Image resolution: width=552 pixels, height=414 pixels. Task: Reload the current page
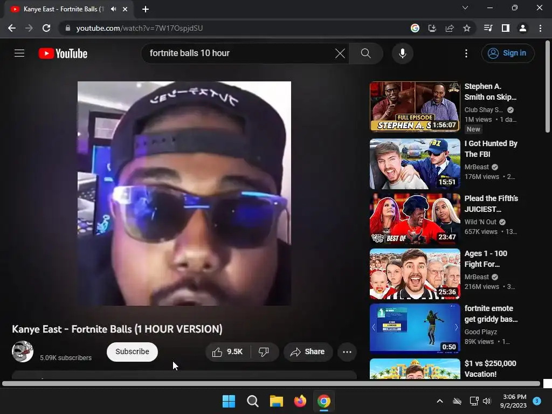point(46,28)
